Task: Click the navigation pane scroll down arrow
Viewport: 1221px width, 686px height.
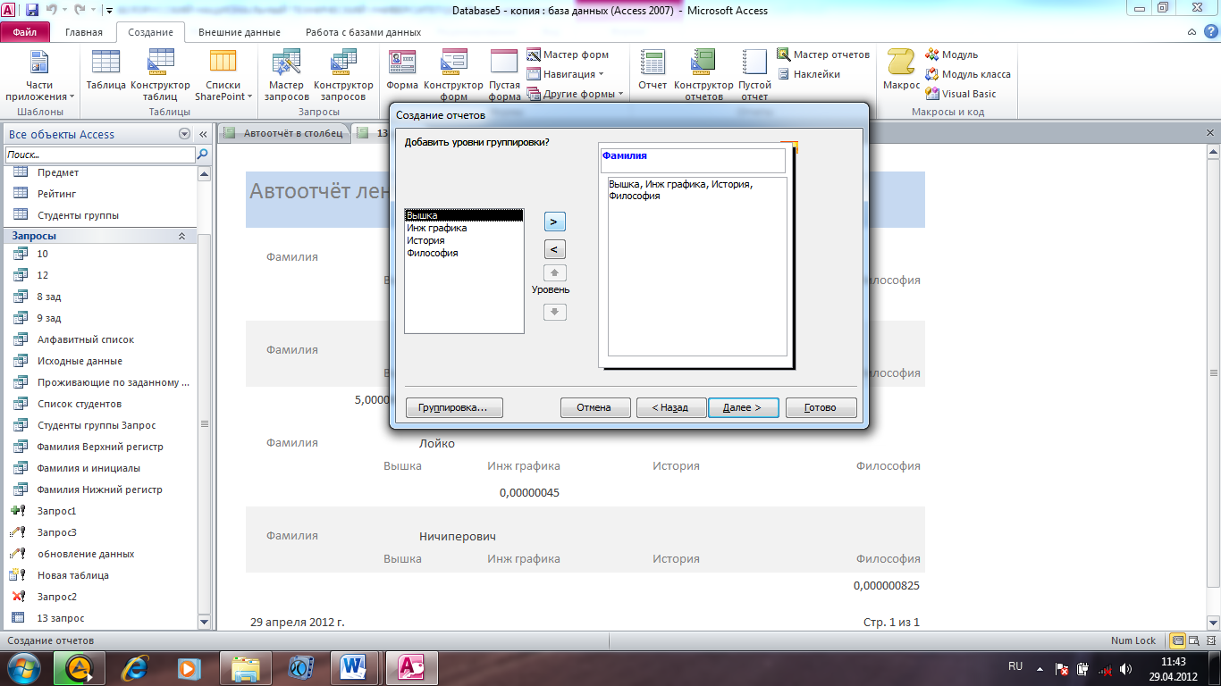Action: tap(204, 622)
